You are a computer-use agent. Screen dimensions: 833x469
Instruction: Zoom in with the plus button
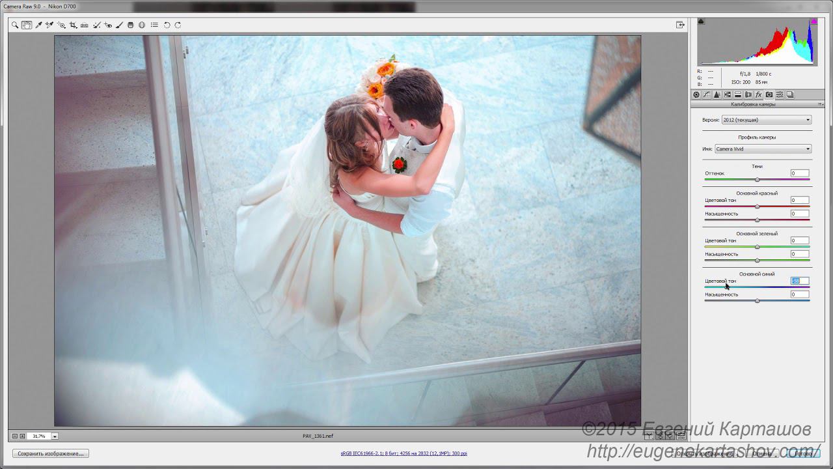point(22,436)
